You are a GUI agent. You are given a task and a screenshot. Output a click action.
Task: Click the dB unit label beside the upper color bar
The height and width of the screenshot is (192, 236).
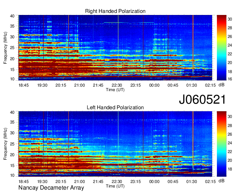click(221, 85)
